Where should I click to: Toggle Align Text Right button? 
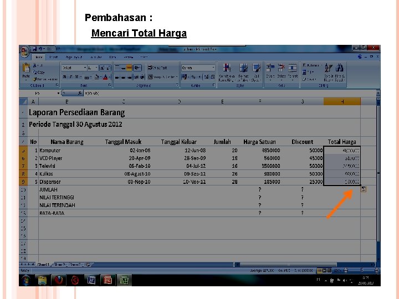129,77
